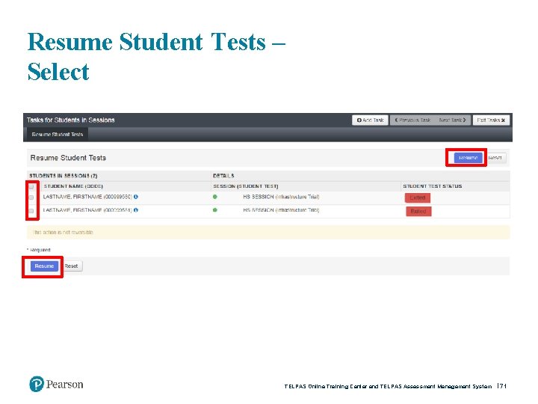The height and width of the screenshot is (404, 538).
Task: Toggle the select-all students header checkbox
Action: click(31, 186)
